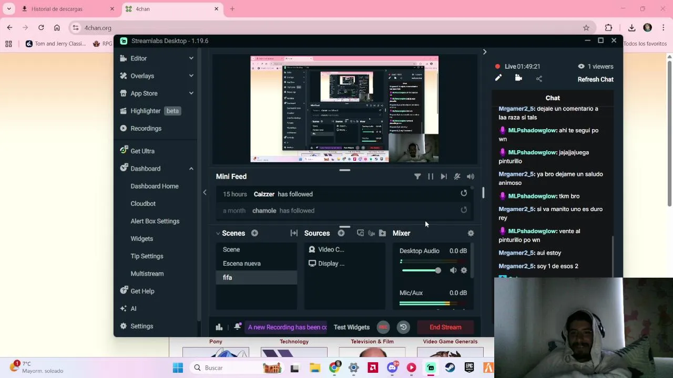Open notifications bell in status bar

click(x=238, y=327)
